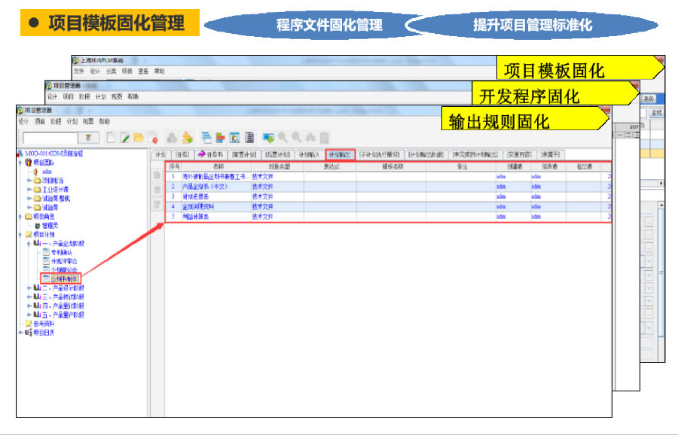Click the delete document icon with red mark
The height and width of the screenshot is (435, 678).
[x=153, y=138]
